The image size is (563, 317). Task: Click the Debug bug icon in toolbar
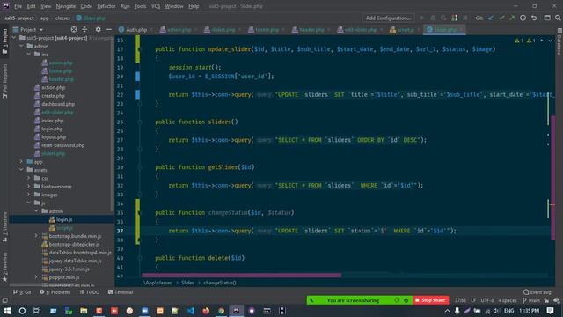[433, 18]
